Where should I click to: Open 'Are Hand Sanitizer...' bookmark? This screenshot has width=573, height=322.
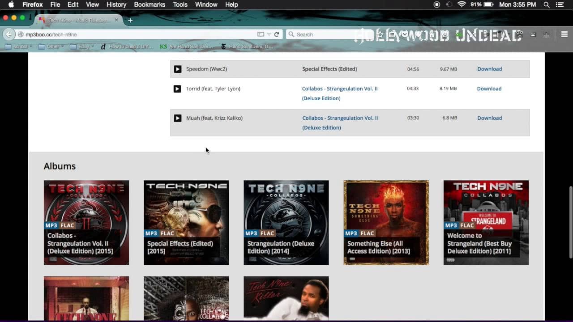pos(187,47)
